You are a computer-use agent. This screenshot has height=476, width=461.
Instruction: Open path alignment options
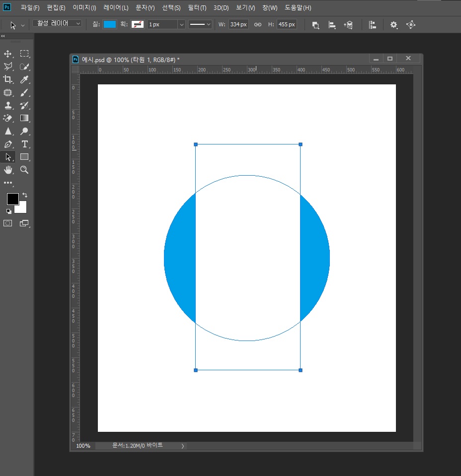pos(332,25)
